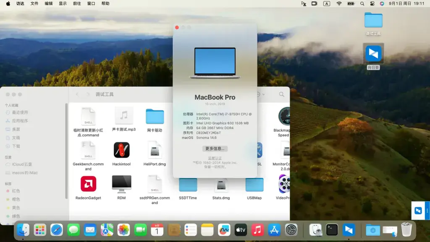This screenshot has width=430, height=242.
Task: Open Freeform from the Dock
Action: click(224, 230)
